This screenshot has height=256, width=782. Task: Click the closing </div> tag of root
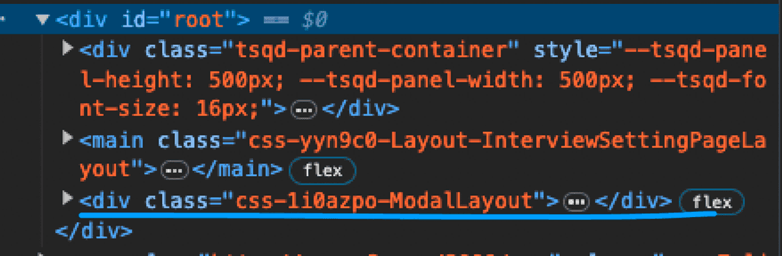point(94,231)
